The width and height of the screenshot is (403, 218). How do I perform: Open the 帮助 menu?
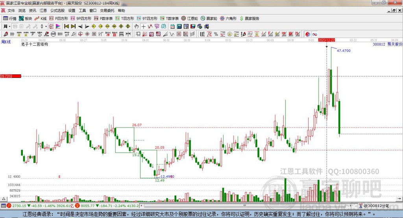(x=121, y=11)
